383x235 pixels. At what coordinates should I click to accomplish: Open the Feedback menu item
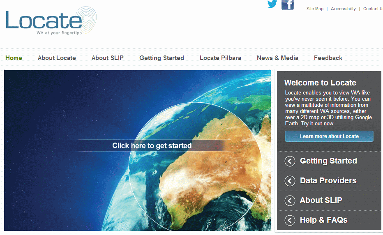coord(328,58)
